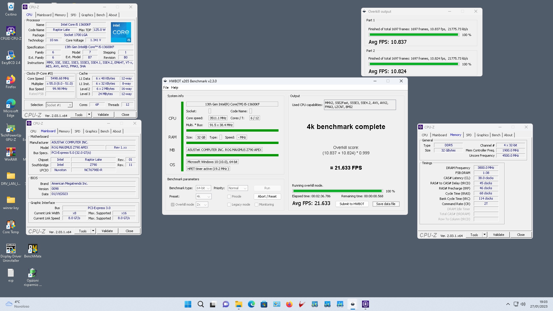Open Microsoft Store taskbar icon
This screenshot has height=311, width=553.
tap(264, 304)
